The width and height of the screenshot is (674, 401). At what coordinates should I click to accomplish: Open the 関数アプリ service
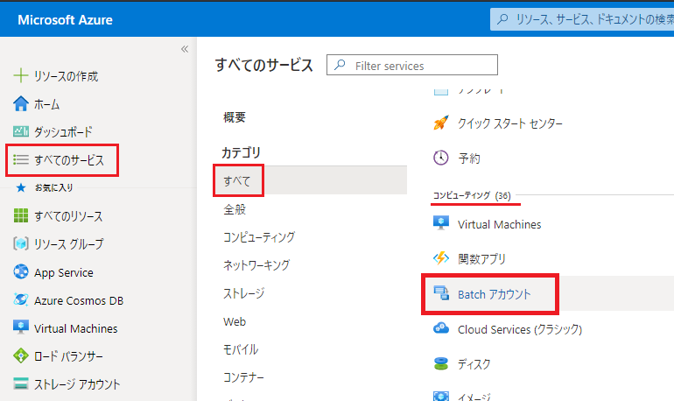pos(481,259)
